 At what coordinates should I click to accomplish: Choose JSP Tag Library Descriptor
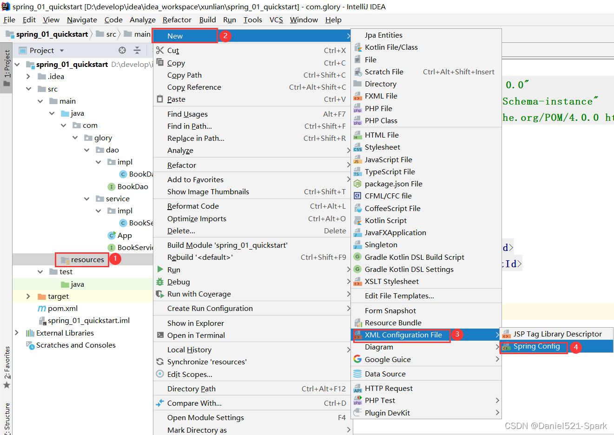tap(556, 334)
